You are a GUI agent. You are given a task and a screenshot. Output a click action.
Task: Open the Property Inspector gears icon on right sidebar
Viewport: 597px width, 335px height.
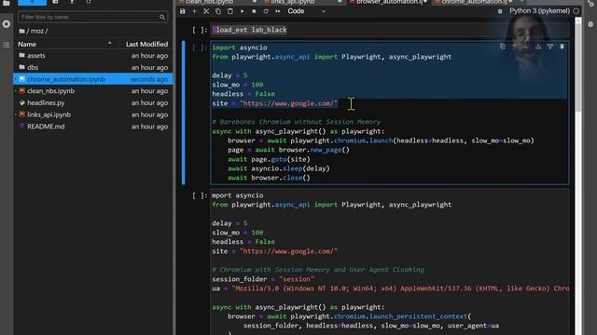pos(590,4)
